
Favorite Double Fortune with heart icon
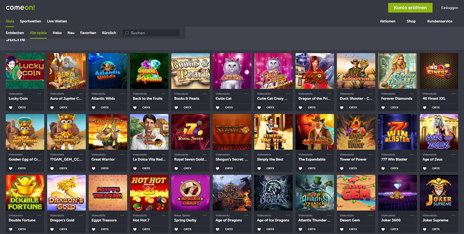pyautogui.click(x=11, y=229)
